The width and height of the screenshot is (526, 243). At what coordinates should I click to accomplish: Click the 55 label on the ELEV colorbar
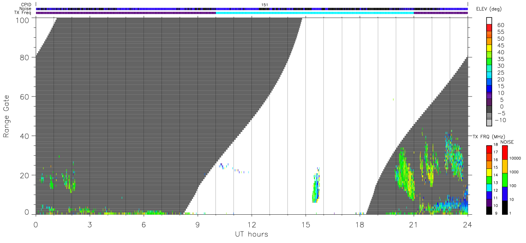pos(500,32)
